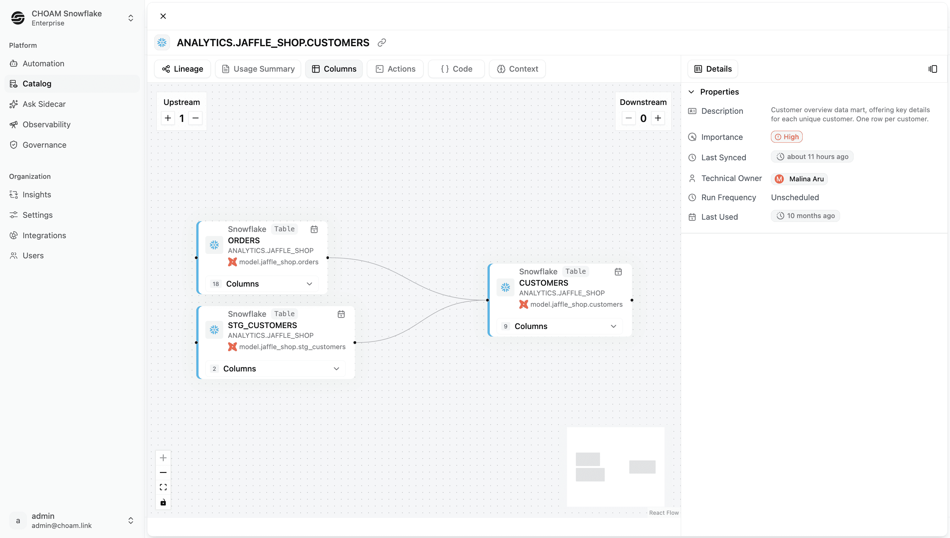Switch to the Usage Summary tab
Screen dimensions: 950x538
click(x=258, y=69)
